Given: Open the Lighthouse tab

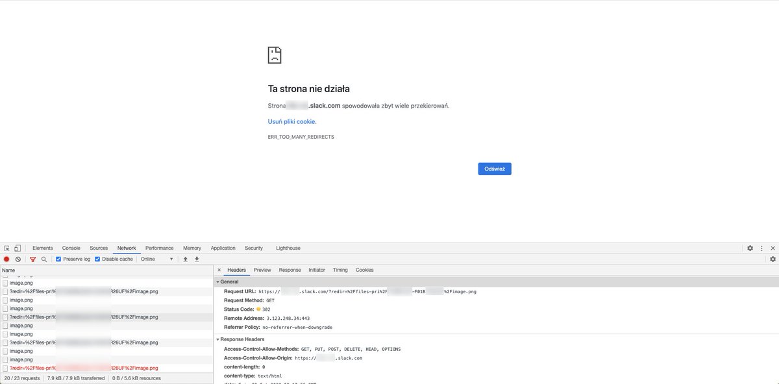Looking at the screenshot, I should (x=288, y=248).
